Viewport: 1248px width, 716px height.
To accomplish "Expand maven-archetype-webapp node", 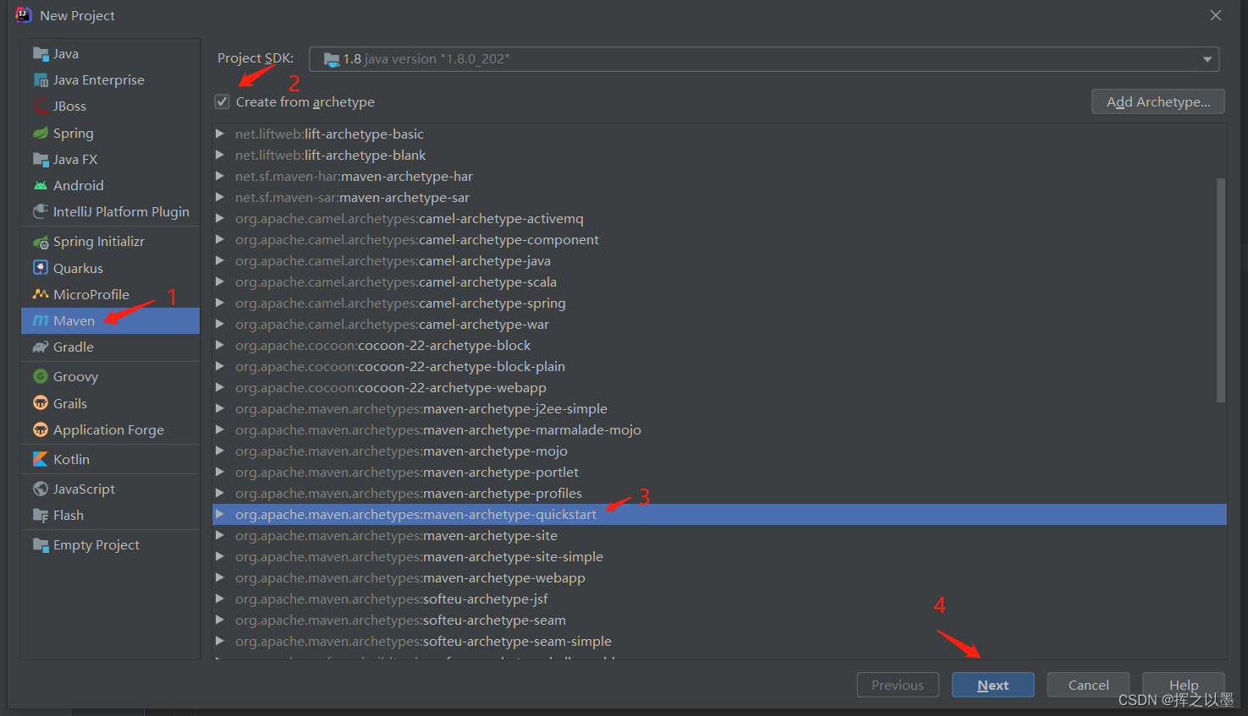I will 220,577.
